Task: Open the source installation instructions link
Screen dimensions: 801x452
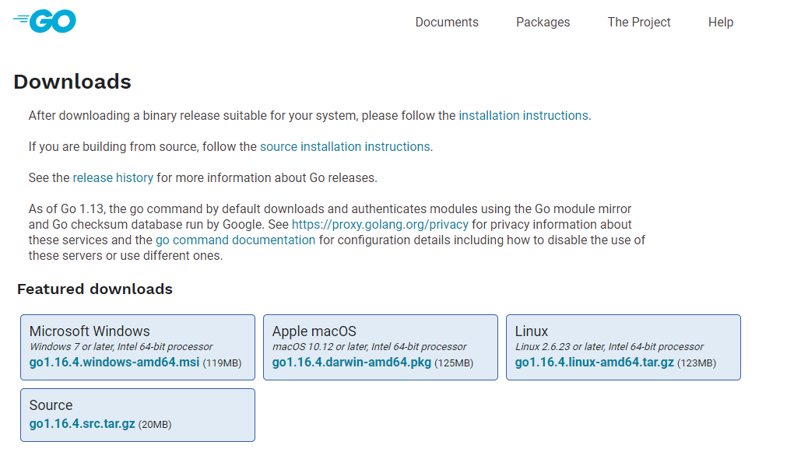Action: click(x=345, y=146)
